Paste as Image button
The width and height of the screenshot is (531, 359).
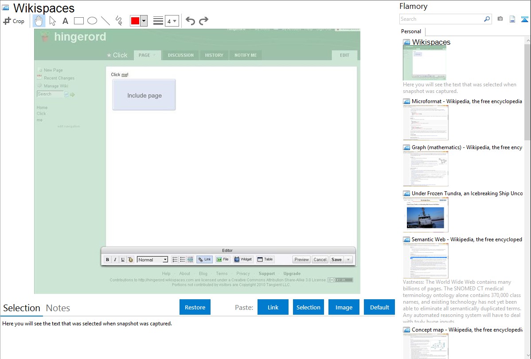point(344,307)
